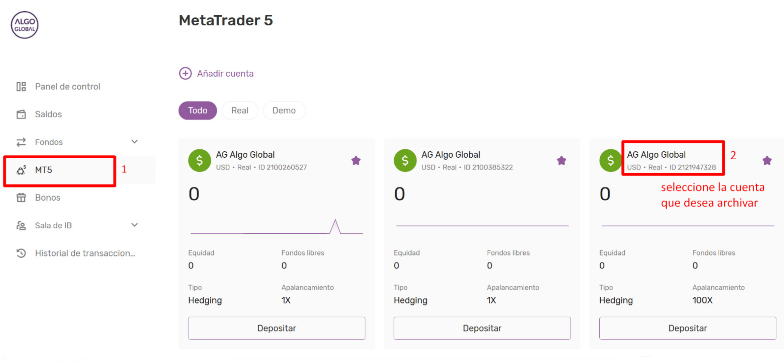Click Depositar for account 2121947328
This screenshot has width=784, height=361.
pos(688,328)
